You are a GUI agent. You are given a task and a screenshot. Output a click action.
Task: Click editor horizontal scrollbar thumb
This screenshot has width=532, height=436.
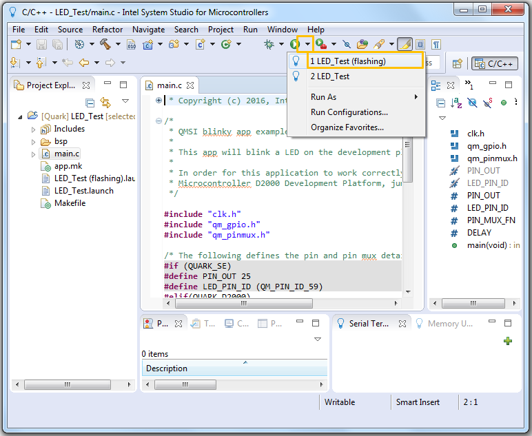(244, 304)
